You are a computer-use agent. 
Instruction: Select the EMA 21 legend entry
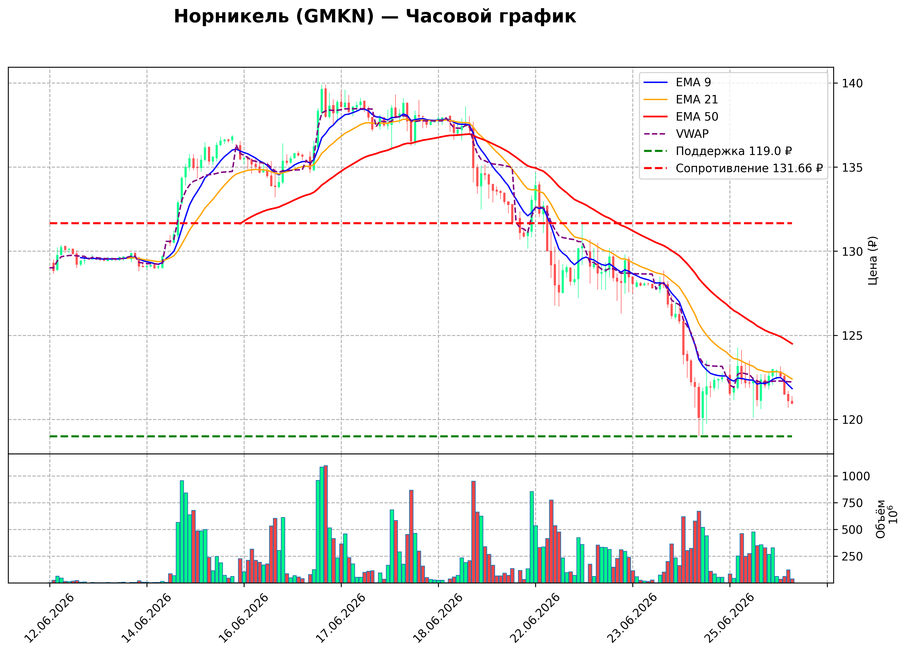click(681, 99)
